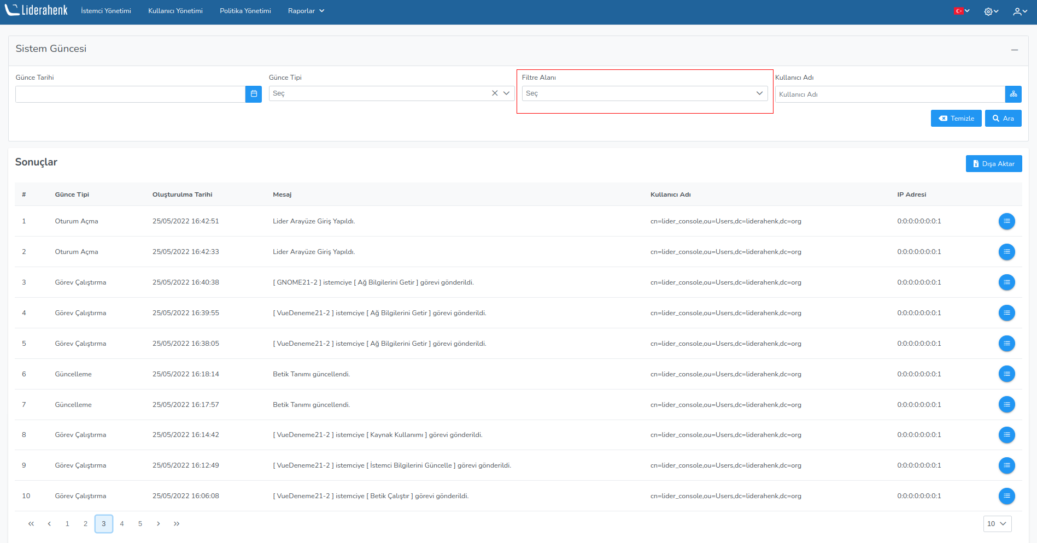Open the Raporlar menu
Screen dimensions: 1037x543
tap(306, 11)
